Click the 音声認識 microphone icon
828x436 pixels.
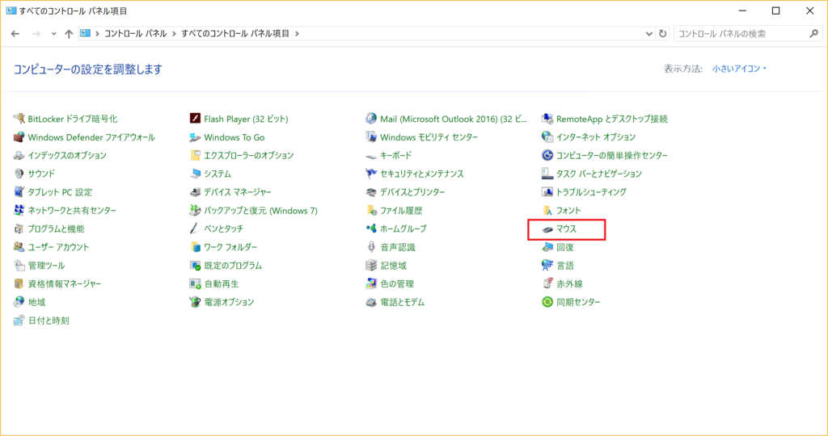coord(371,247)
